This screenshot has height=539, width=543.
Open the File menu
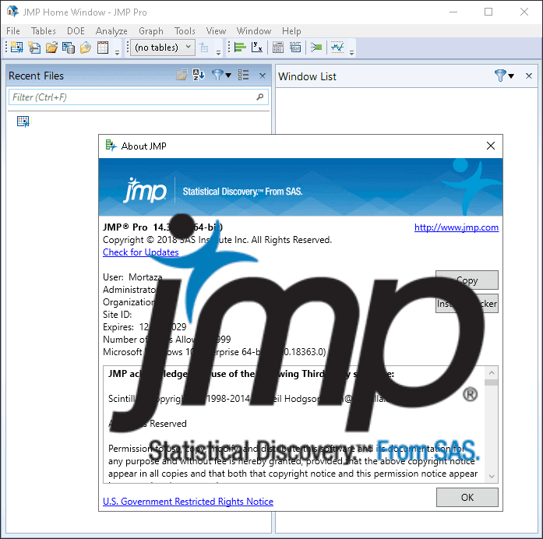click(x=13, y=31)
